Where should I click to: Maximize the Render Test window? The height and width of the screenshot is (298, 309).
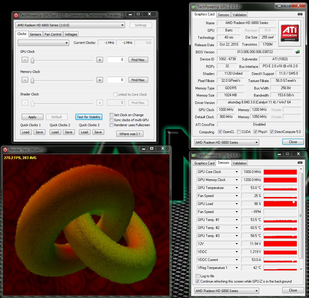pyautogui.click(x=152, y=148)
